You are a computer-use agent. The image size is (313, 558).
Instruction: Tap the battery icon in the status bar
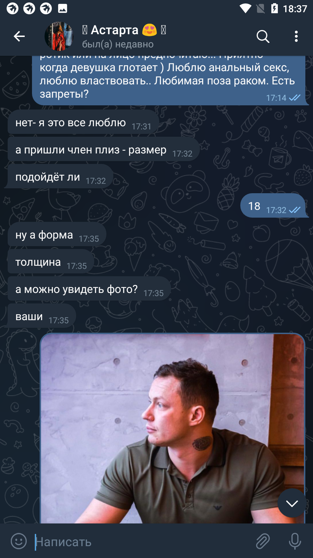[274, 8]
